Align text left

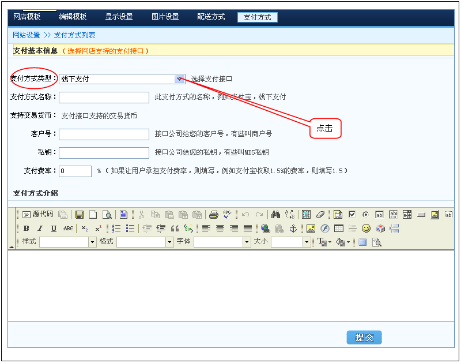[x=206, y=229]
